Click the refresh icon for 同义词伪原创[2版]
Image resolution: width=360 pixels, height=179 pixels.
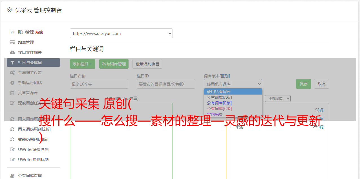click(12, 129)
